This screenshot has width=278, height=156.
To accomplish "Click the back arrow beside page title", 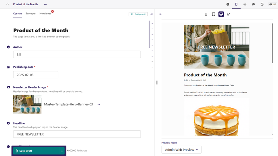I will click(7, 4).
